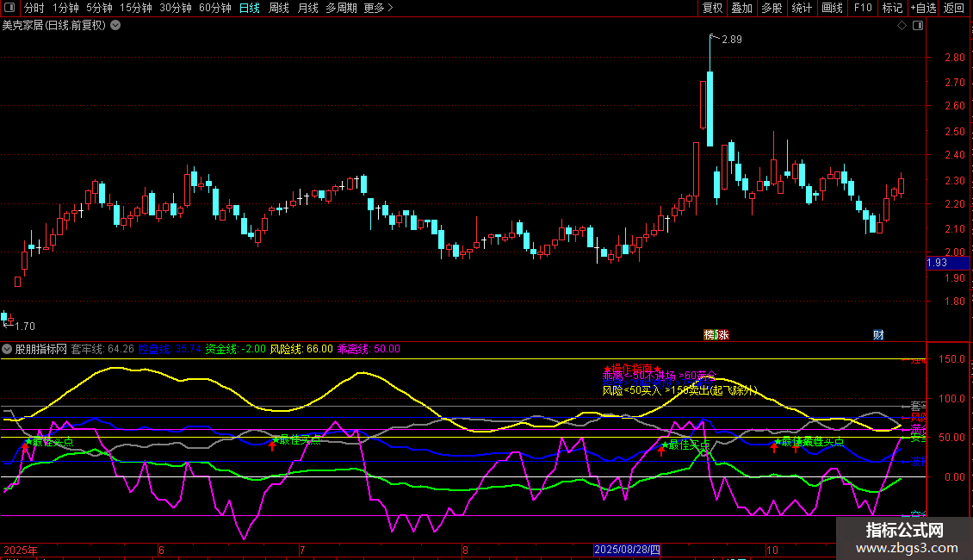Click the 2025/08/28 date marker on timeline
Screen dimensions: 973x560
coord(628,549)
